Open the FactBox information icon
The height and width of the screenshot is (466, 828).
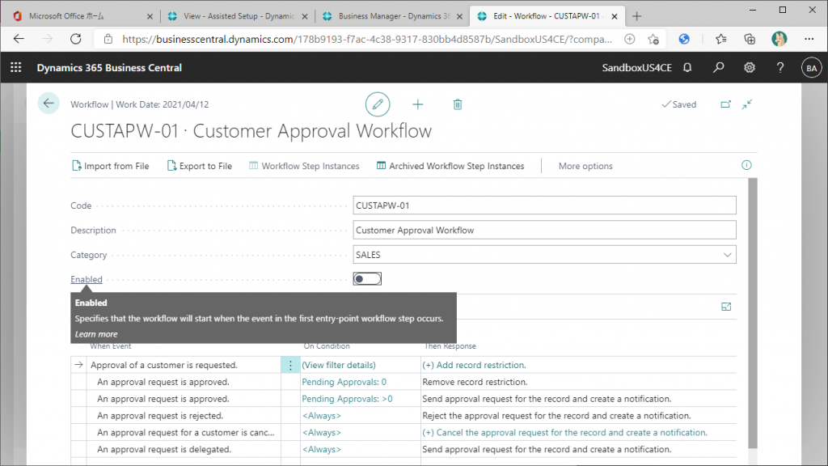click(746, 165)
